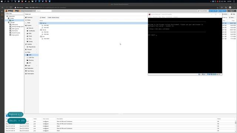Open the root@pam user menu
This screenshot has height=133, width=237.
231,11
